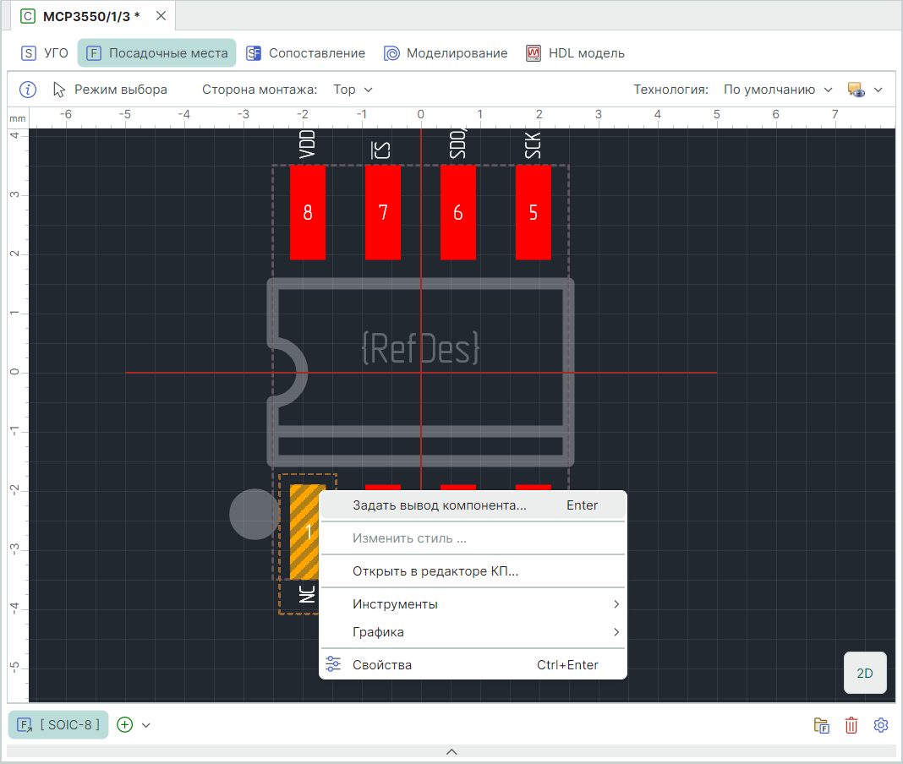Image resolution: width=903 pixels, height=764 pixels.
Task: Delete footprint with the red trash icon
Action: [x=851, y=725]
